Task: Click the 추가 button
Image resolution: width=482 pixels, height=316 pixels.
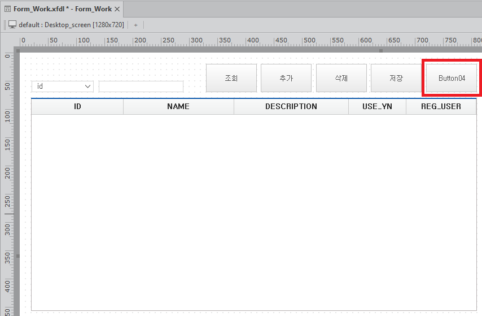Action: (x=286, y=78)
